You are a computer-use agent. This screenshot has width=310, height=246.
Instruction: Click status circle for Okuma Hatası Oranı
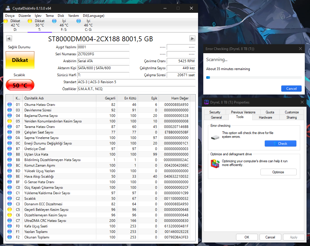[x=10, y=104]
